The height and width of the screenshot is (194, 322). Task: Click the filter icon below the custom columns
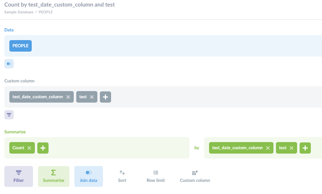(9, 114)
